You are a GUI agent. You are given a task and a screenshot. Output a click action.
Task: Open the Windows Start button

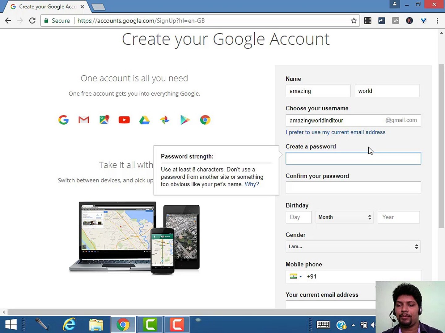(11, 325)
